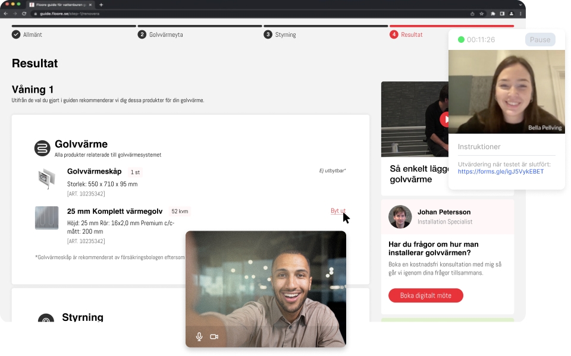Viewport: 571px width, 356px height.
Task: Open a new browser tab
Action: 101,5
